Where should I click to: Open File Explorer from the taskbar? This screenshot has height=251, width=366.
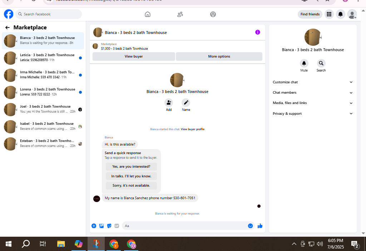pyautogui.click(x=61, y=244)
